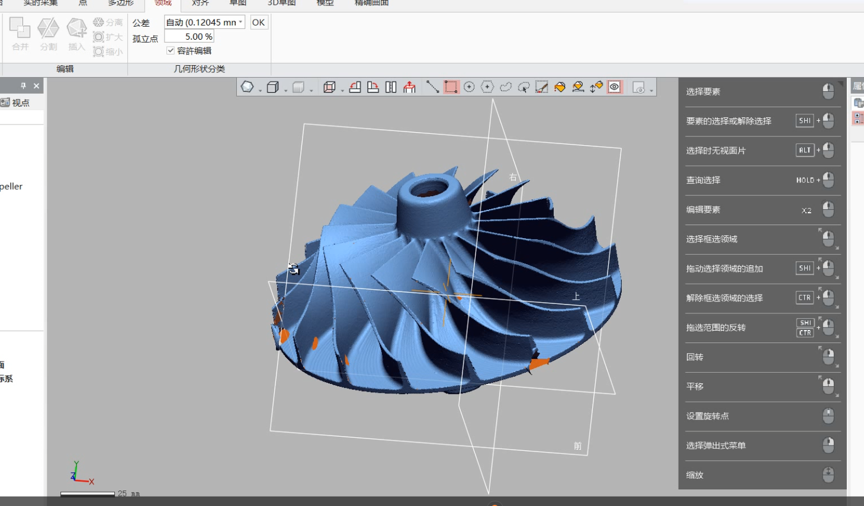Close the left panel with the X

click(x=37, y=86)
